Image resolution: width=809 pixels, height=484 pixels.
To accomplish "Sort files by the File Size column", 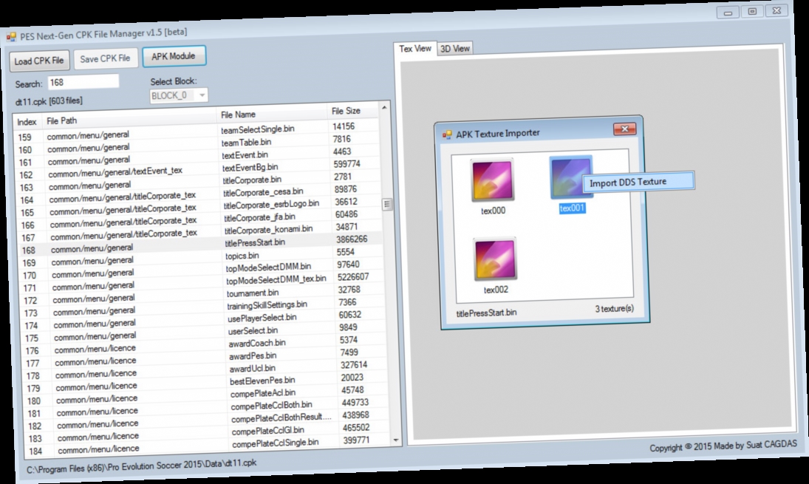I will point(345,112).
